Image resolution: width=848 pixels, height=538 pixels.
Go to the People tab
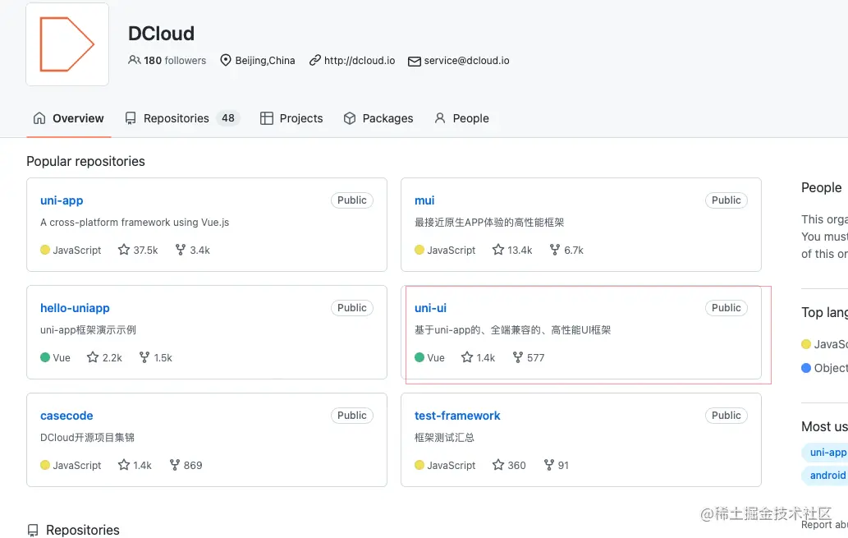[461, 118]
